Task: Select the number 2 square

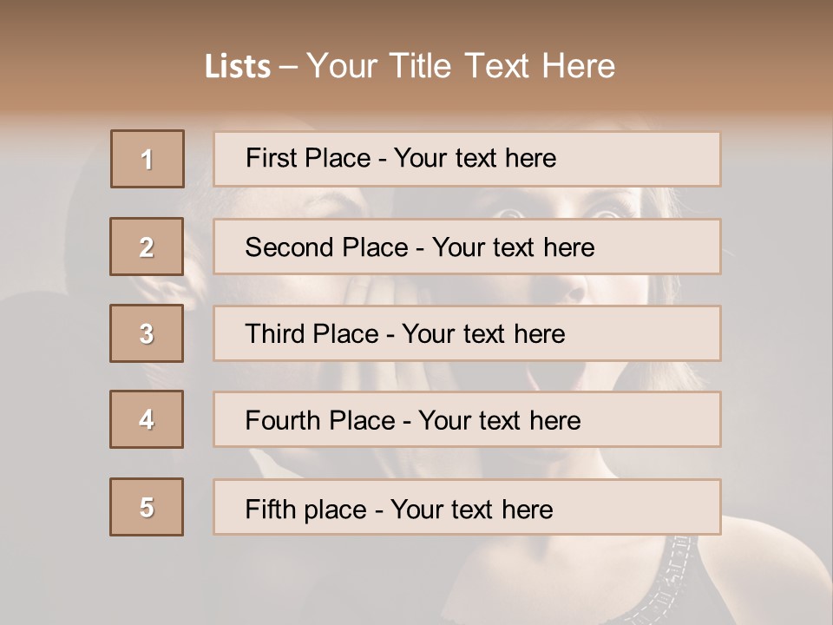Action: 147,247
